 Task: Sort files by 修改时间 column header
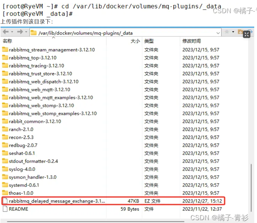(191, 41)
